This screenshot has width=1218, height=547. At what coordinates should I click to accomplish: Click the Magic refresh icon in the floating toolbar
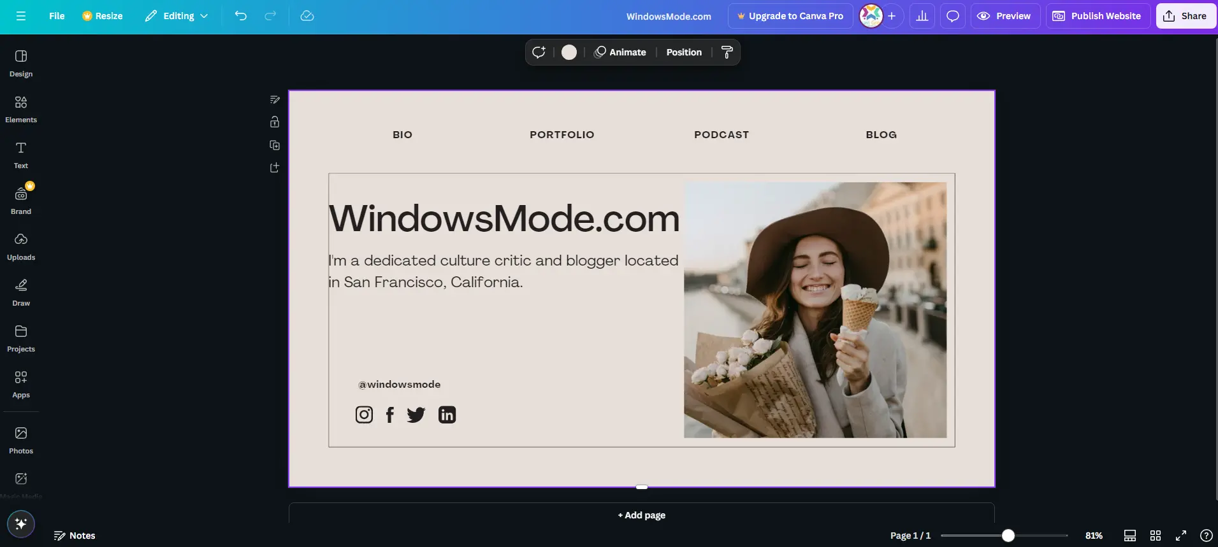(539, 52)
